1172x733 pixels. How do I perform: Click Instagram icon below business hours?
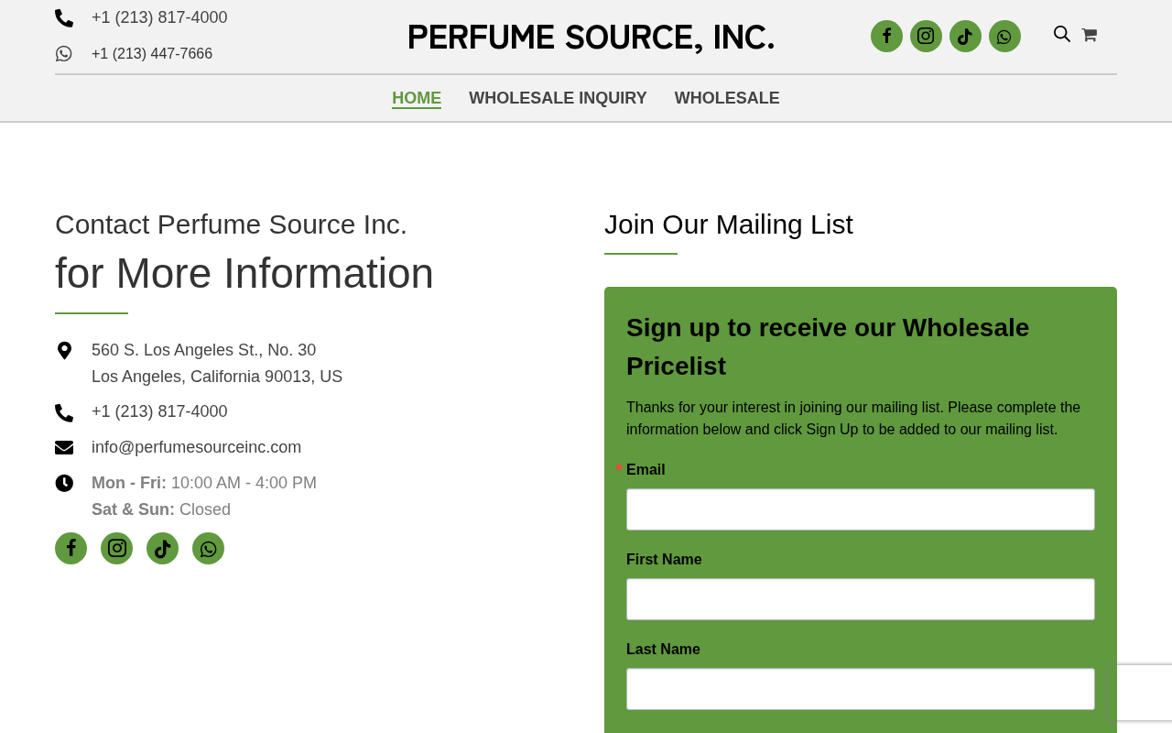[x=116, y=548]
